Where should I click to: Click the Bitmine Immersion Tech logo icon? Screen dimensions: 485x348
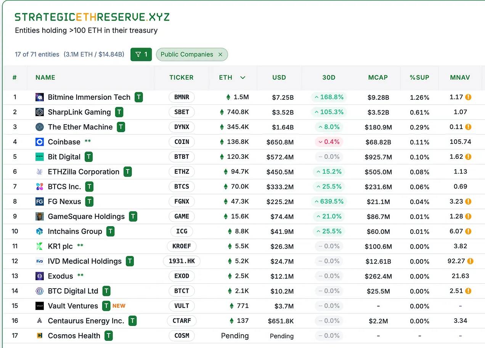pos(40,97)
